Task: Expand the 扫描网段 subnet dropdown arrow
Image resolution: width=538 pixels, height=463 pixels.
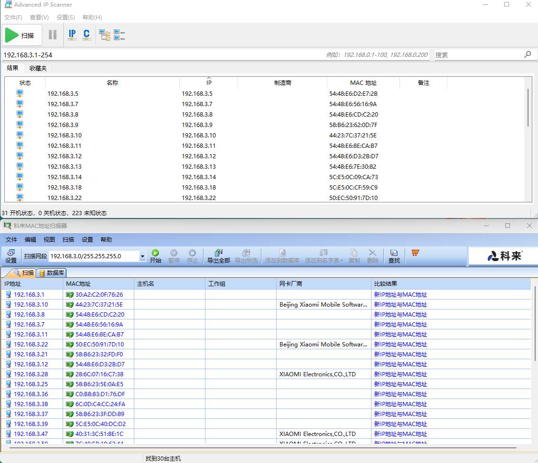Action: tap(142, 256)
